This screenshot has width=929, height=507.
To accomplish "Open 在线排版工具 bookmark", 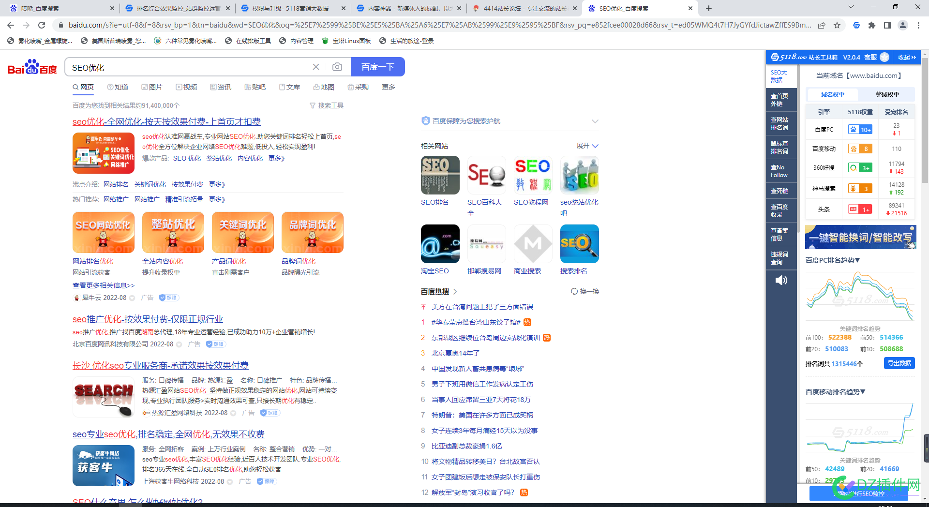I will (x=248, y=41).
